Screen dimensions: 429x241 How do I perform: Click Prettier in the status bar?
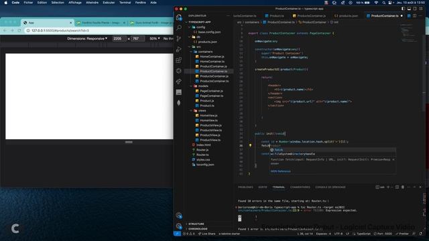402,234
